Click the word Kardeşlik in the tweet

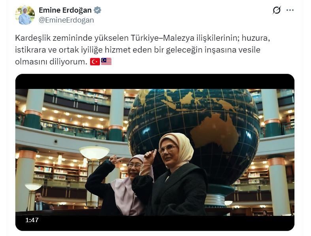click(33, 38)
